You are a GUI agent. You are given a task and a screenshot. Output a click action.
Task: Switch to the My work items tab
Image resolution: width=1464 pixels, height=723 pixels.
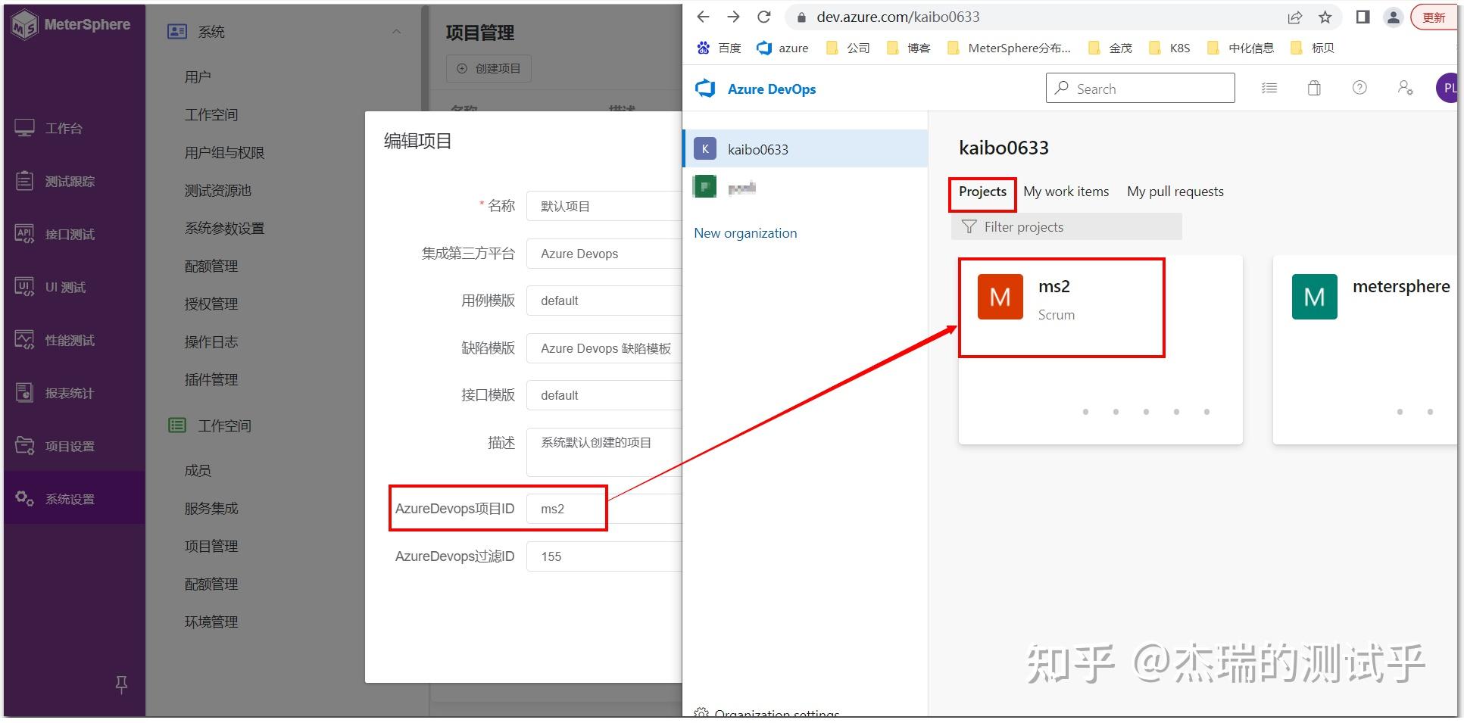pyautogui.click(x=1066, y=192)
